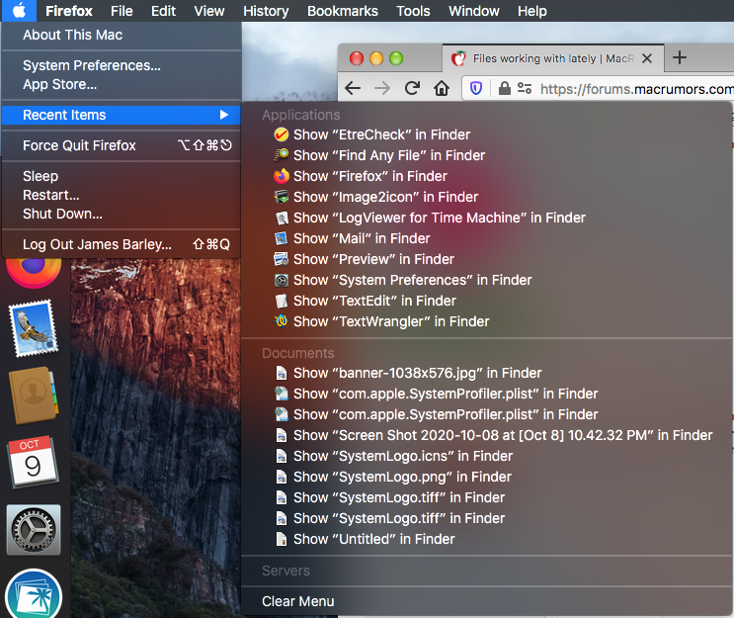Screen dimensions: 734x618
Task: Click the Firefox icon in Recent Applications
Action: click(282, 176)
